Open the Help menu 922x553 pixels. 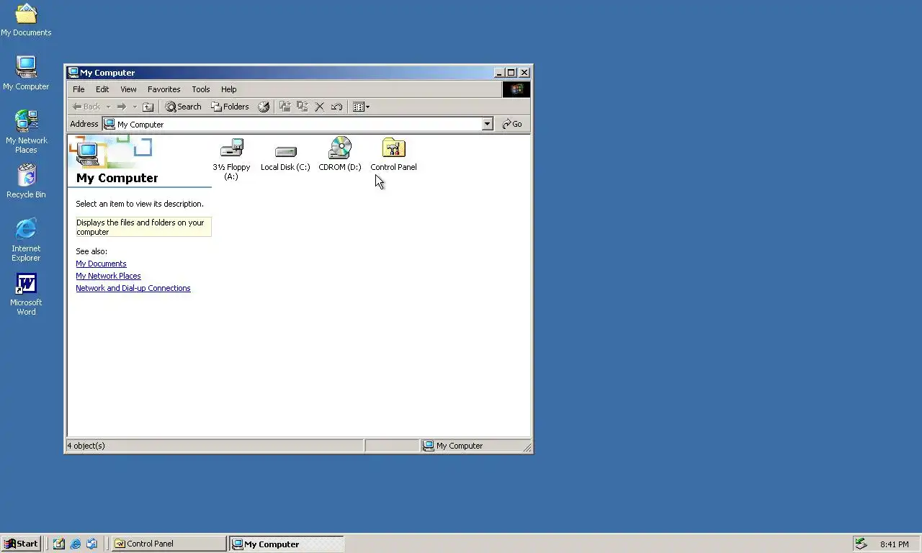[228, 89]
